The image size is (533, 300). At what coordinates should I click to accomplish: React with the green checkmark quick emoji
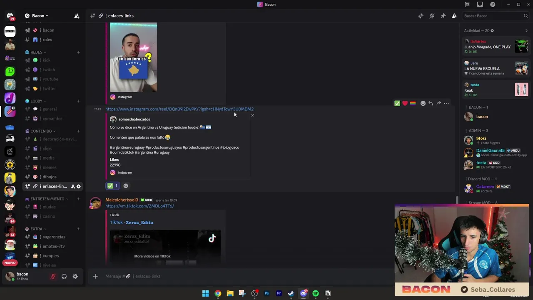[397, 103]
